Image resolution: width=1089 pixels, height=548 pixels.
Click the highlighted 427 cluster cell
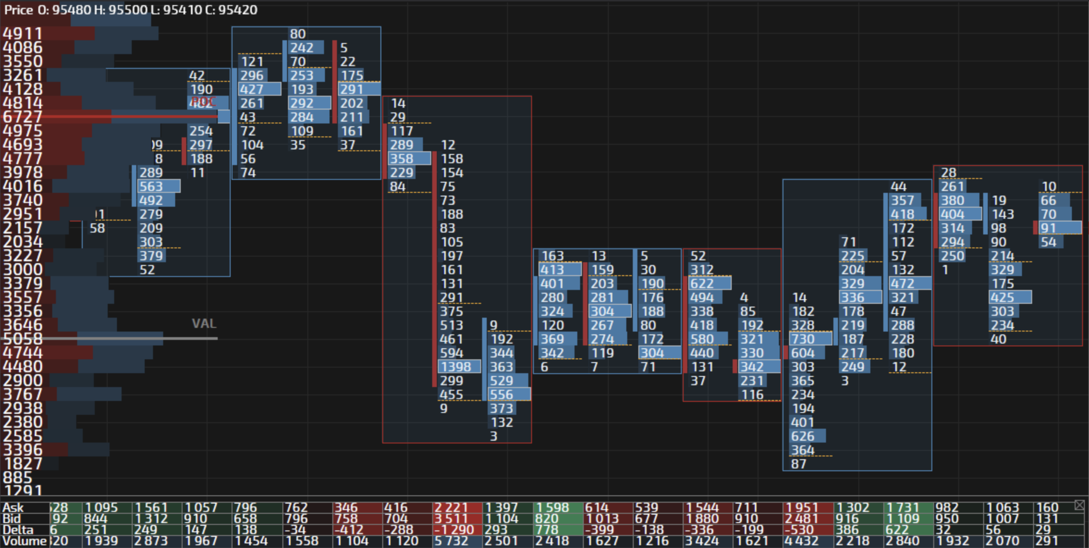(x=259, y=89)
